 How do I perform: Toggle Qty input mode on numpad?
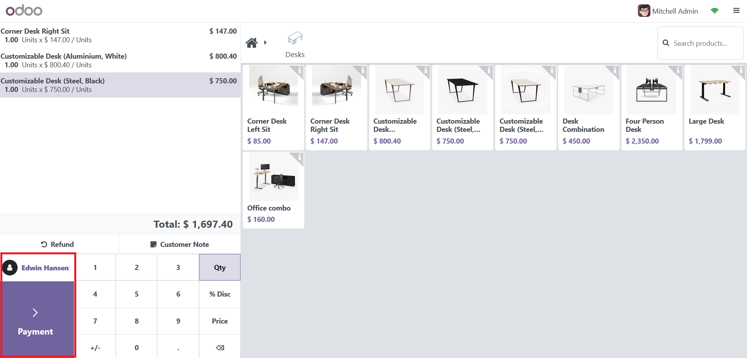pyautogui.click(x=219, y=268)
